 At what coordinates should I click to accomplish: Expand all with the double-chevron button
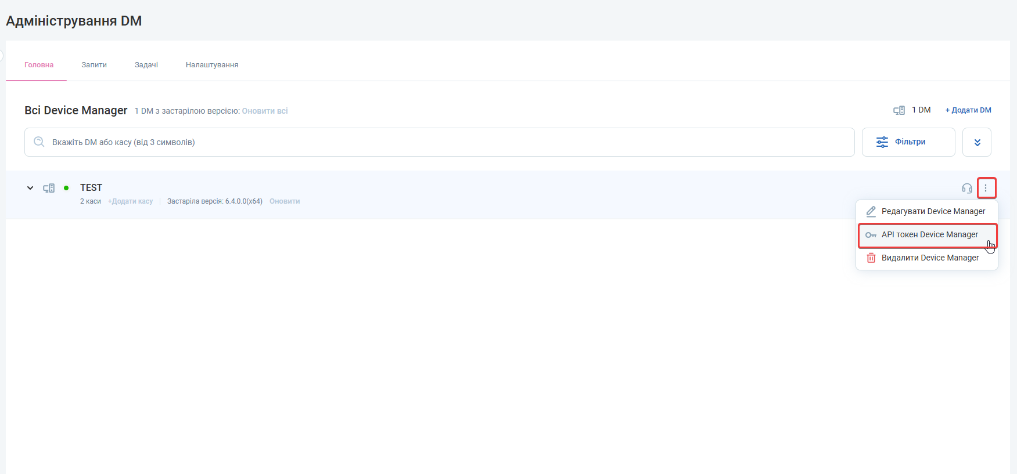click(x=977, y=142)
